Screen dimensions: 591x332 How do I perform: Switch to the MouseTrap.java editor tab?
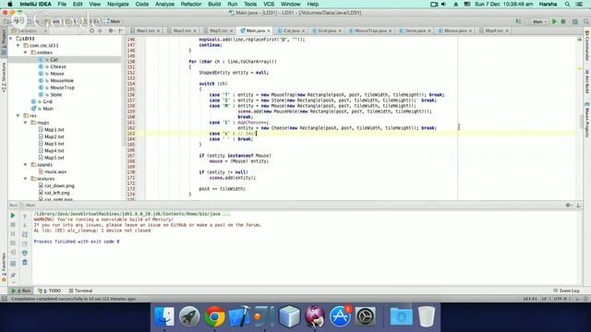370,30
